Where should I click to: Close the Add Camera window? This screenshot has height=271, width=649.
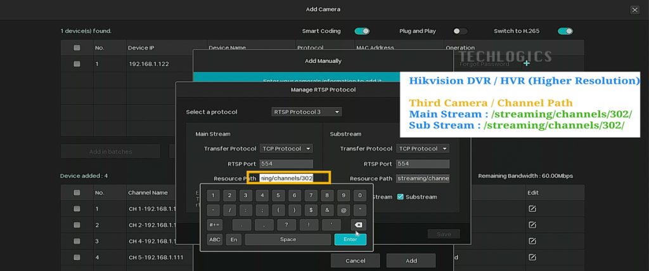pos(634,10)
